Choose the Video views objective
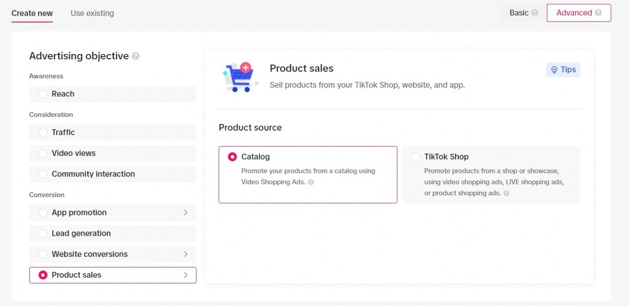The height and width of the screenshot is (306, 629). (43, 153)
